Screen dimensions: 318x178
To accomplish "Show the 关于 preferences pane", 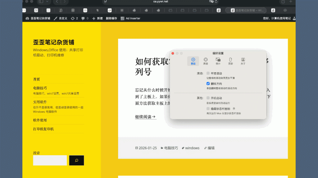I will 243,61.
